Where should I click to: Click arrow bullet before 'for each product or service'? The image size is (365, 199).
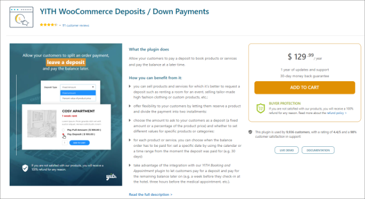point(130,140)
